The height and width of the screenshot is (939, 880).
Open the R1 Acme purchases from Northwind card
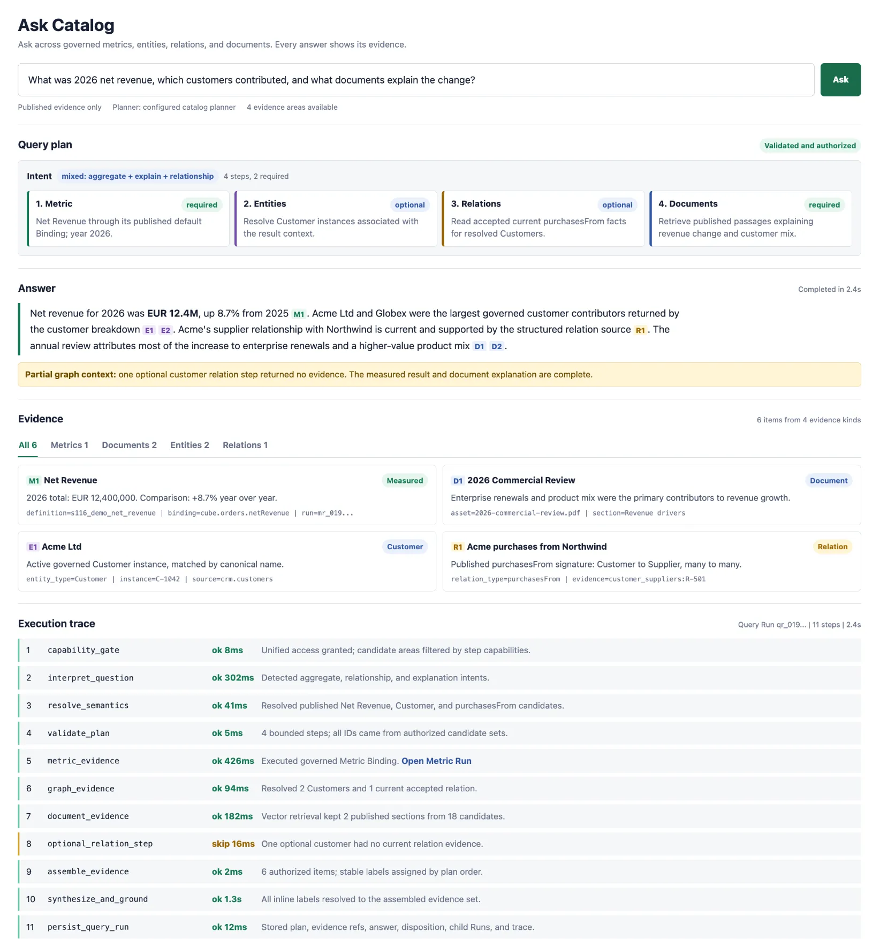coord(651,561)
